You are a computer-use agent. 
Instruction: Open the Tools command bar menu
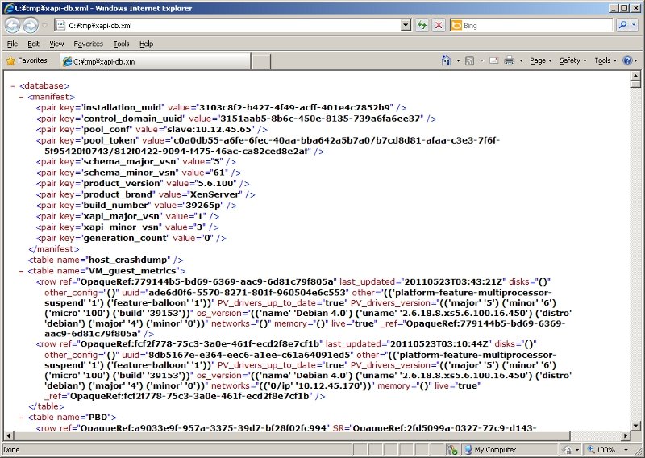(x=605, y=61)
